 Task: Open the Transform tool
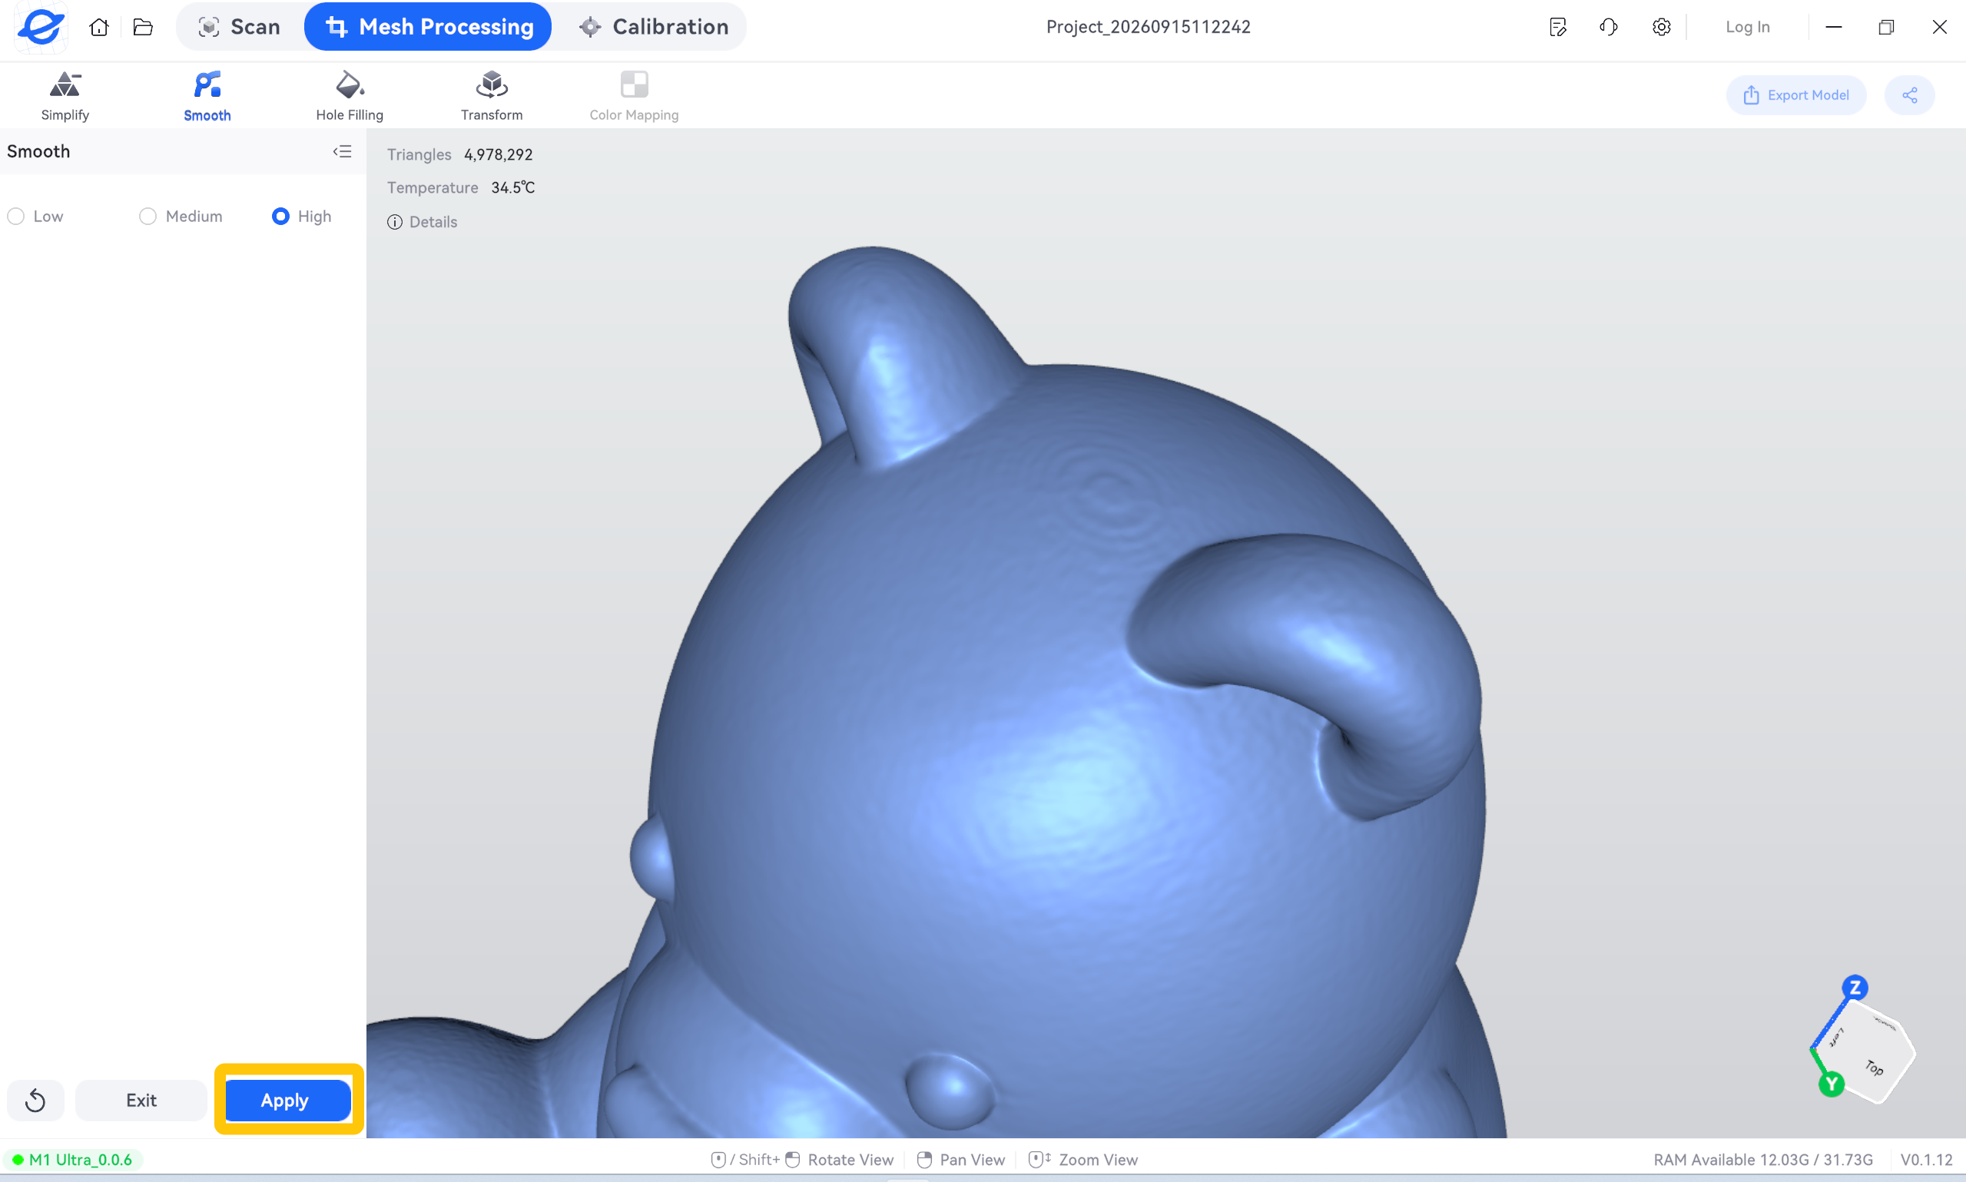[492, 95]
